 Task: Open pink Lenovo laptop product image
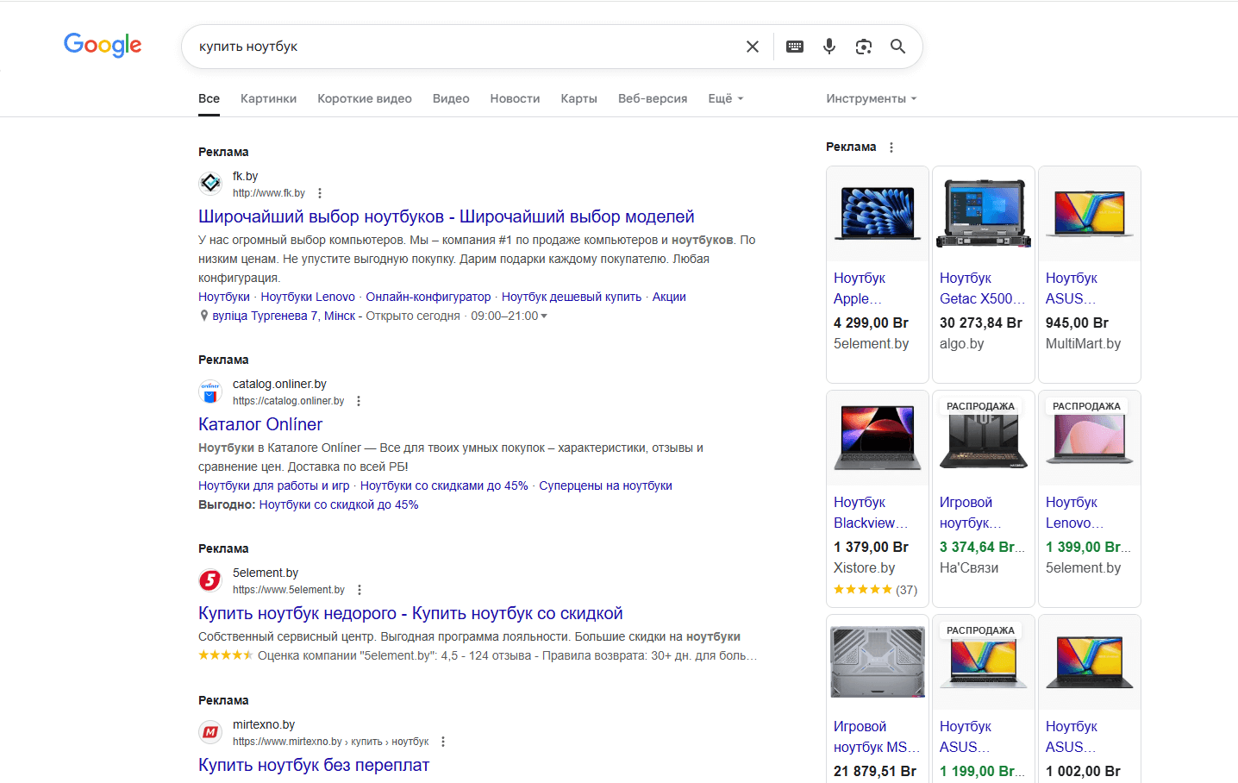(1090, 438)
